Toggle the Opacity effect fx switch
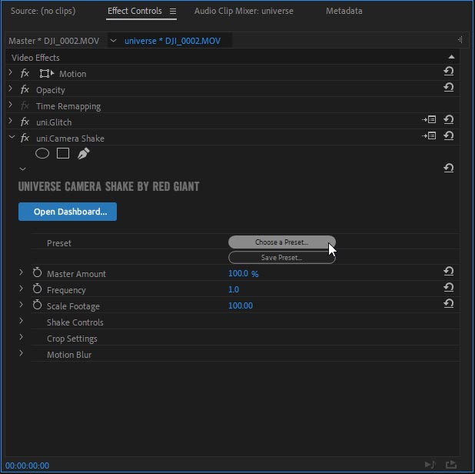Image resolution: width=475 pixels, height=474 pixels. point(25,90)
